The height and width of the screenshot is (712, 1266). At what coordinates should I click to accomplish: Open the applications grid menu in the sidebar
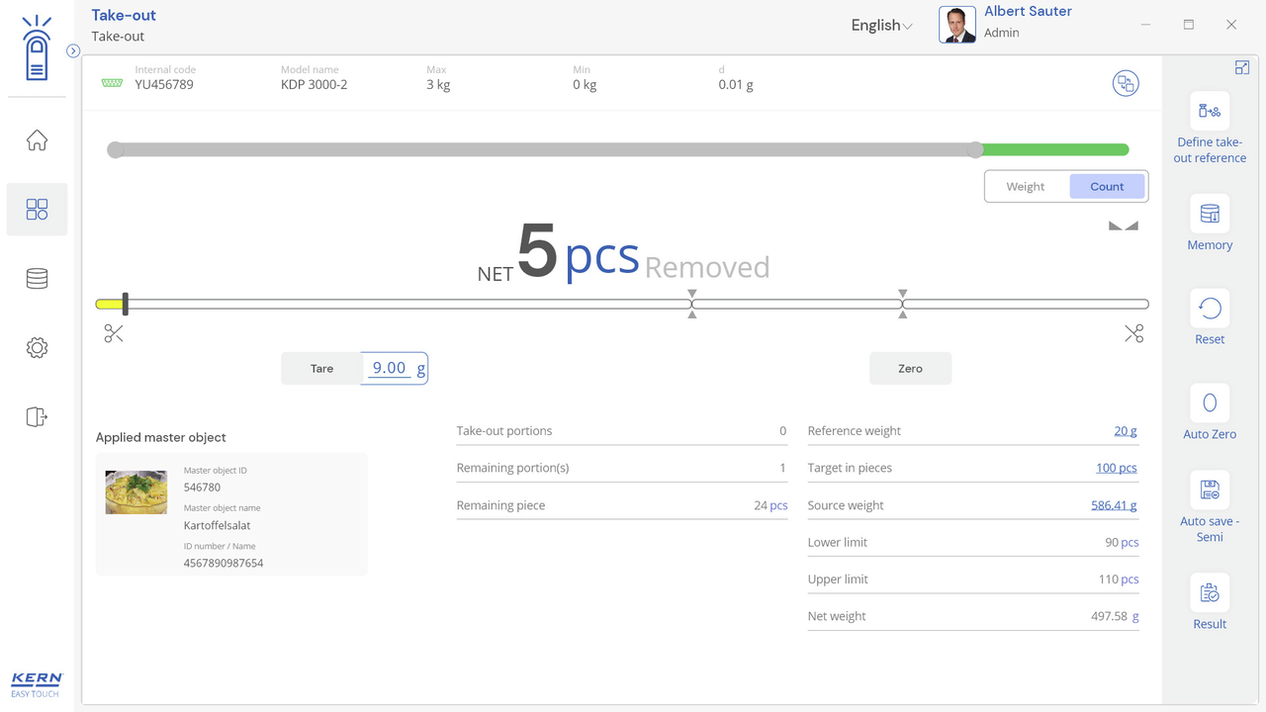[x=37, y=210]
